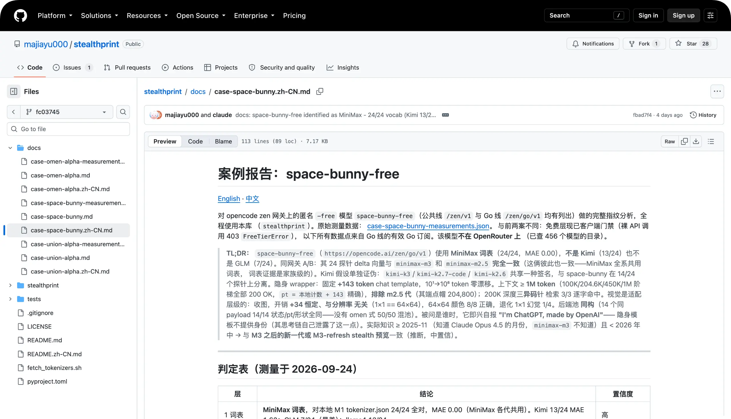Fork the stealthprint repository
The width and height of the screenshot is (731, 419).
(644, 44)
